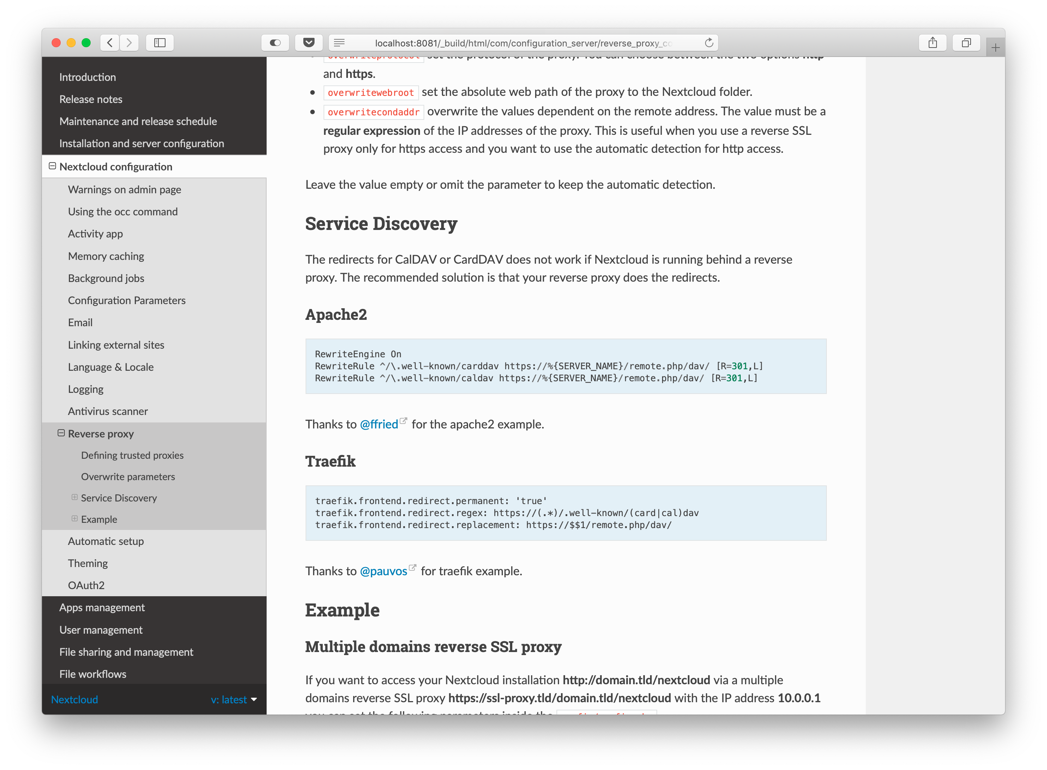1047x770 pixels.
Task: Expand the Example sidebar entry
Action: coord(75,519)
